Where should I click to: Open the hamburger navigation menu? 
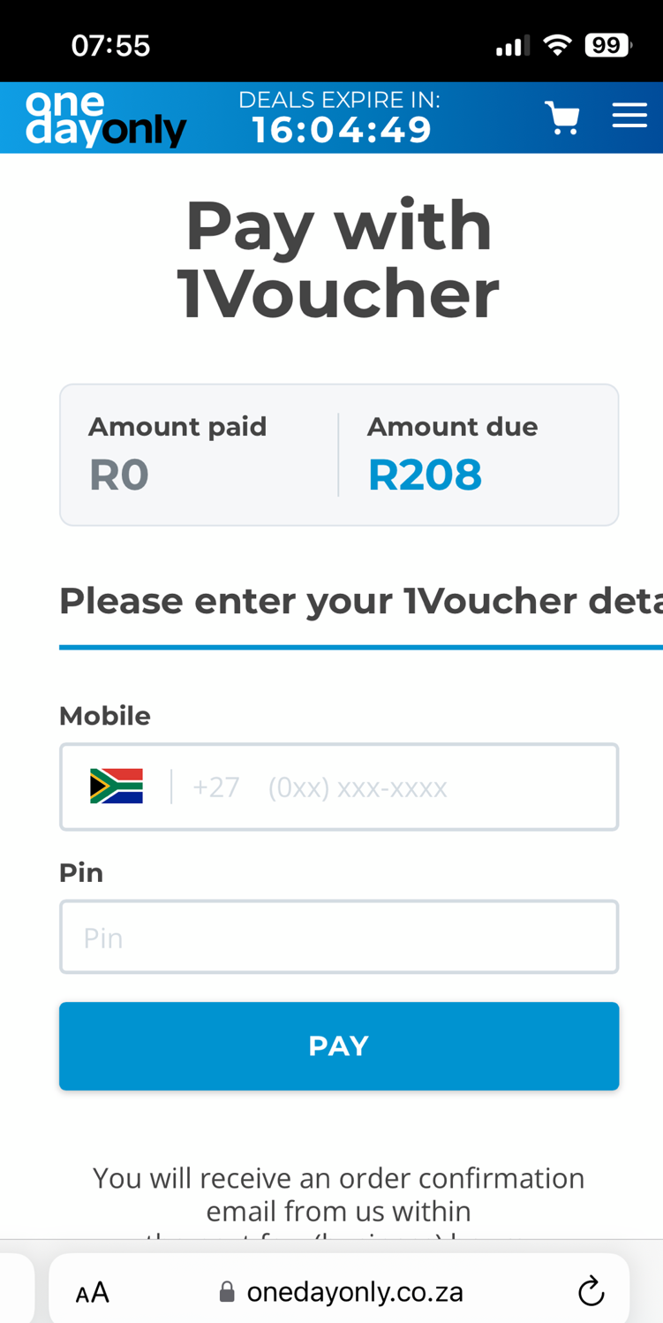point(630,114)
